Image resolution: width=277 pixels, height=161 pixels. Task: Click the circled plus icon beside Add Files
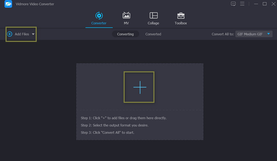coord(10,34)
